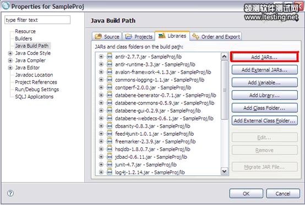Click Add External Class Folder... button
Image resolution: width=305 pixels, height=205 pixels.
[265, 121]
